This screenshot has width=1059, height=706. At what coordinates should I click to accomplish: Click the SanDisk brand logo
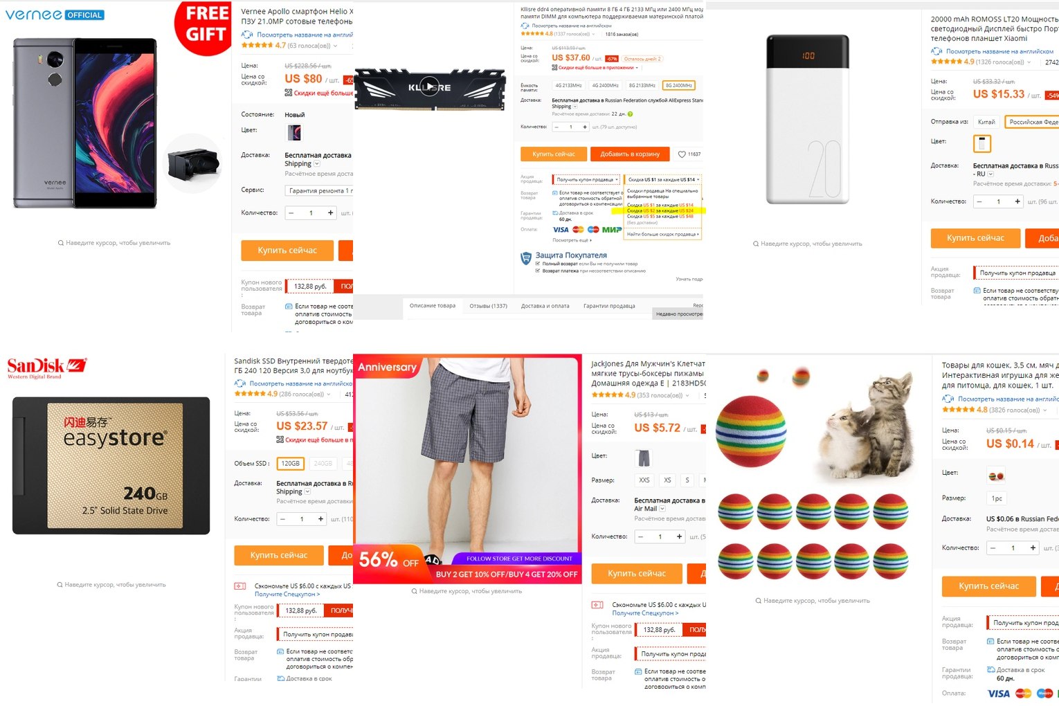46,368
